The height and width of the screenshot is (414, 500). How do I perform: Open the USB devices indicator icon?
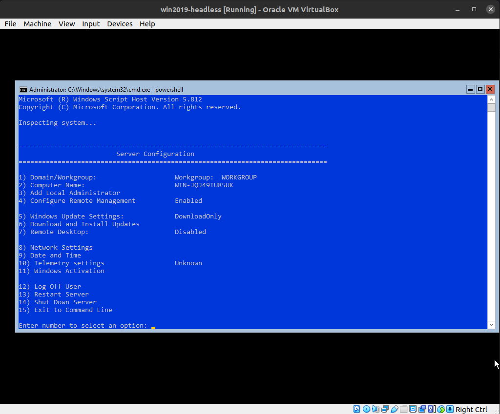[x=395, y=409]
